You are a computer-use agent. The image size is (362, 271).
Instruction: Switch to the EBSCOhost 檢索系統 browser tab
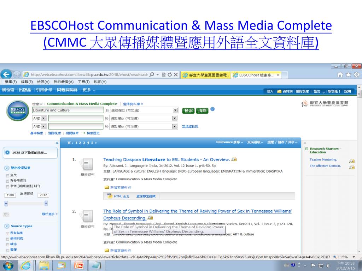coord(256,75)
